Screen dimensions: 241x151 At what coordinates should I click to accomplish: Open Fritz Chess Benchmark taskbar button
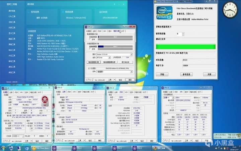tap(41, 148)
